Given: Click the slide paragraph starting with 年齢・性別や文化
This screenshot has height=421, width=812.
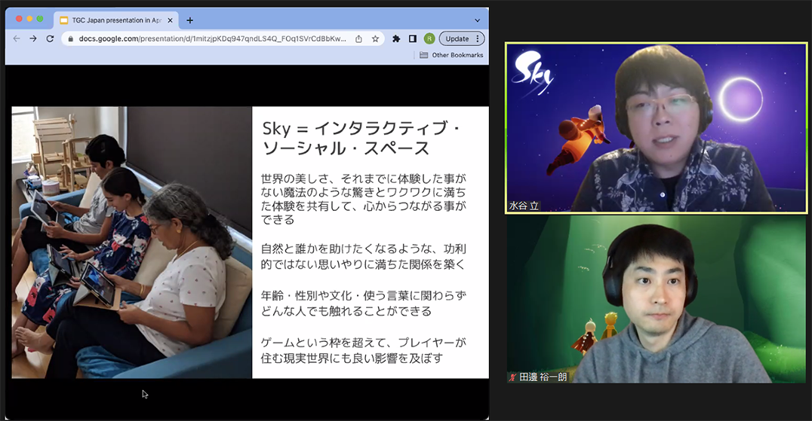Looking at the screenshot, I should [x=363, y=304].
